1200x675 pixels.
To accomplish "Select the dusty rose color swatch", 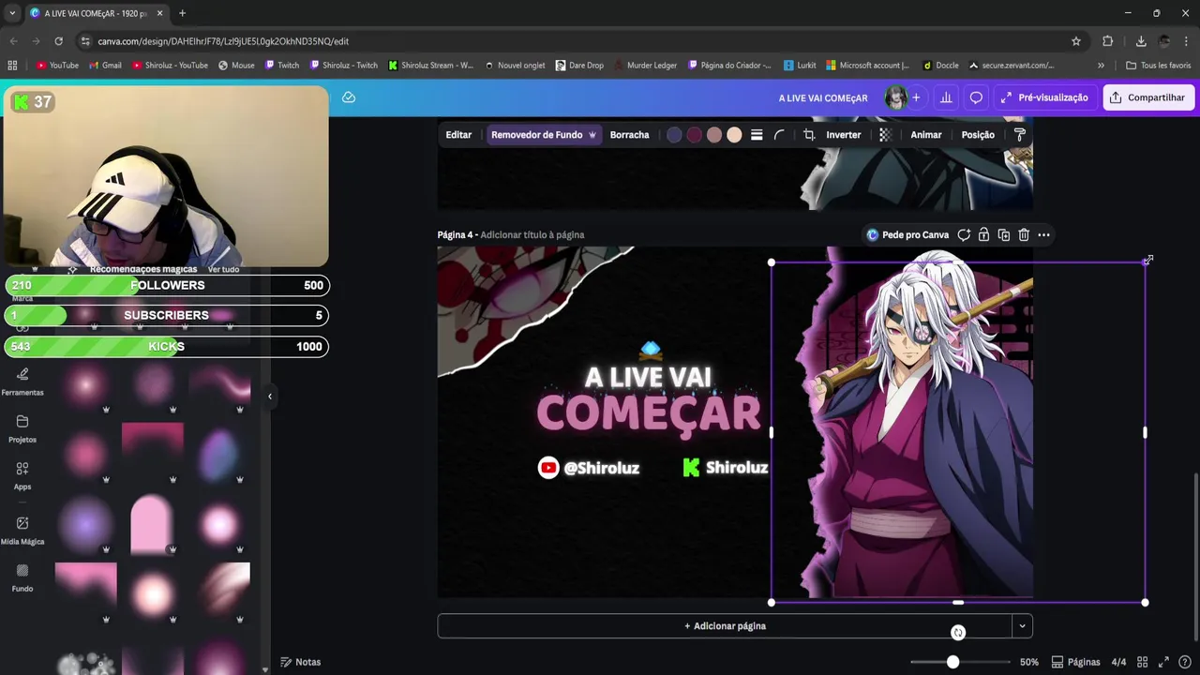I will pyautogui.click(x=714, y=135).
